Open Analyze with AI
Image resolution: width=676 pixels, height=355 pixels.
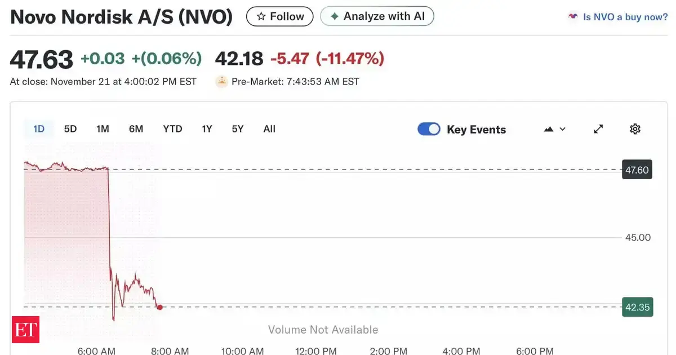click(377, 16)
